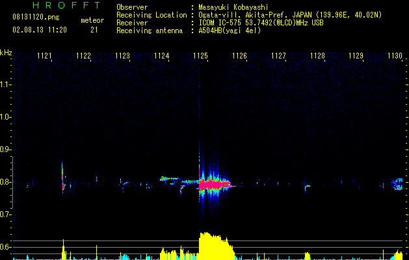Click the 1121 time marker
This screenshot has width=409, height=260.
click(44, 56)
